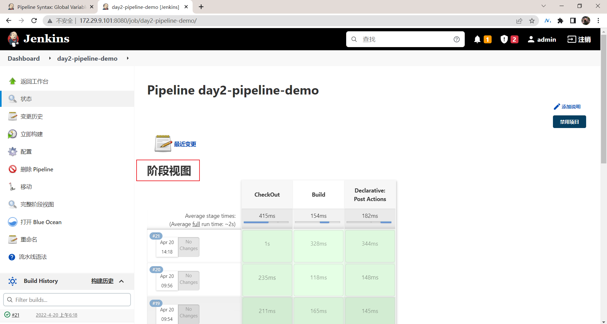
Task: Click the 添加说明 link
Action: pos(571,107)
